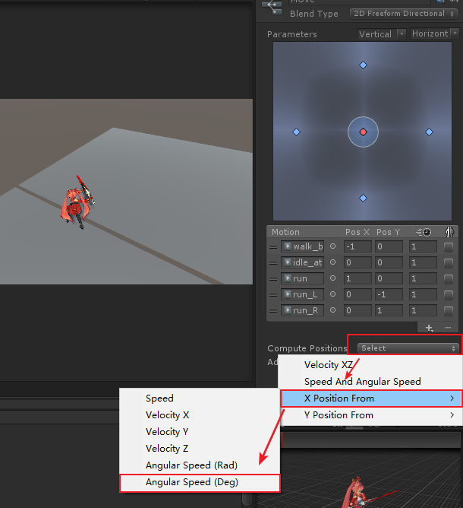Screen dimensions: 463x508
Task: Remove motion with the minus button
Action: (448, 328)
